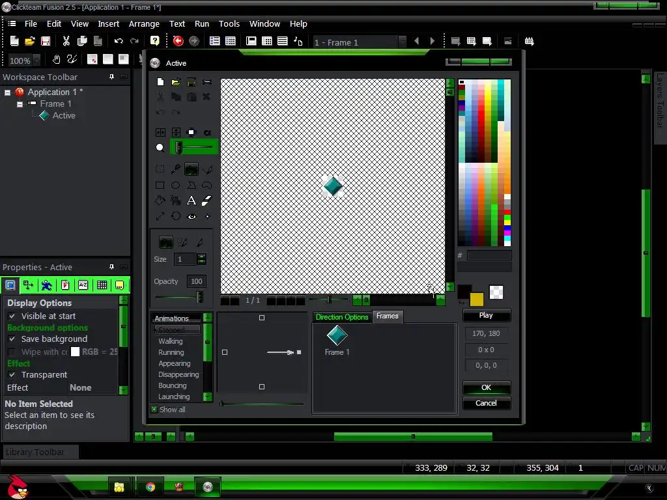The image size is (667, 500).
Task: Select the Polygon tool
Action: pyautogui.click(x=192, y=185)
